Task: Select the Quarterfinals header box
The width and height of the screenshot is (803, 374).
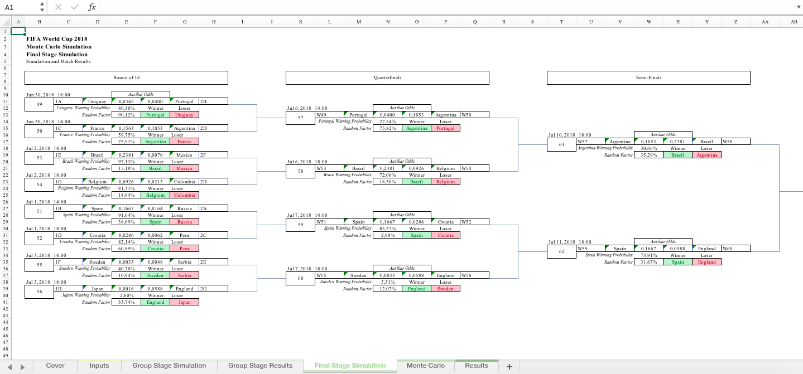Action: pyautogui.click(x=387, y=77)
